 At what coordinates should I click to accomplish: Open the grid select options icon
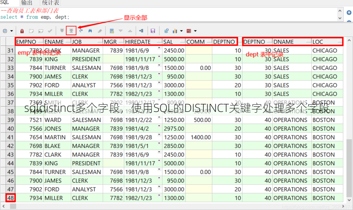[5, 31]
